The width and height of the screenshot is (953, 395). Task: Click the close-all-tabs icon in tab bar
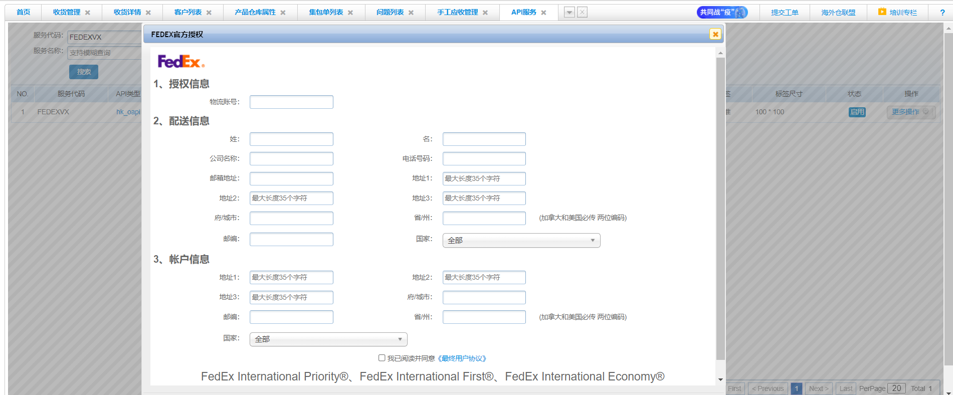582,13
